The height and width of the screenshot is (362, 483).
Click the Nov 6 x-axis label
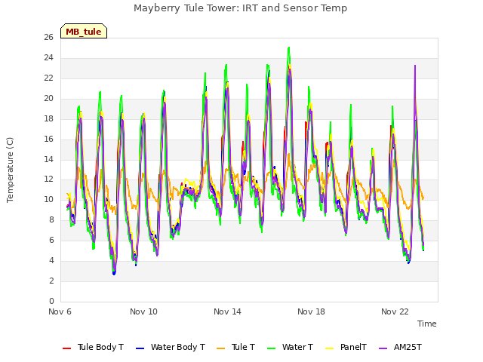(60, 311)
